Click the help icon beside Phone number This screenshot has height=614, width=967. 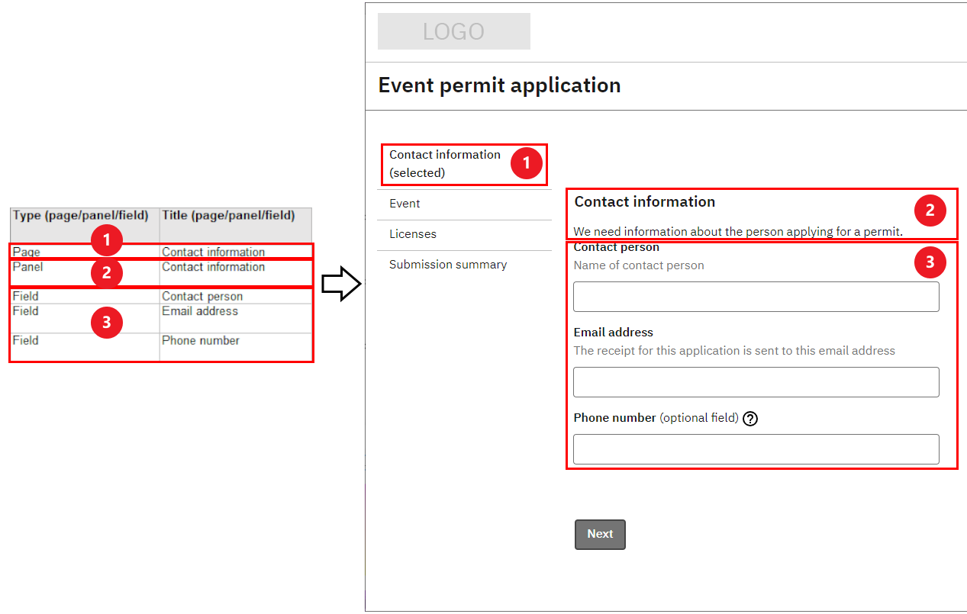pos(749,419)
